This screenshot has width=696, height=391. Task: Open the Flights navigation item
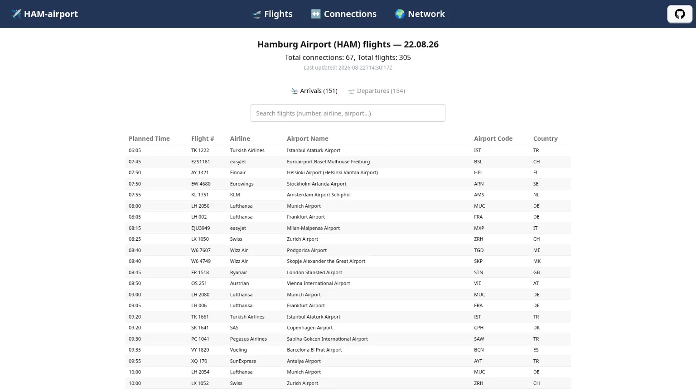pyautogui.click(x=272, y=14)
